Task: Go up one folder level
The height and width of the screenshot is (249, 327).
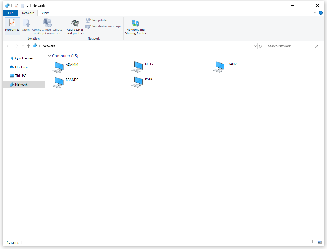Action: click(x=28, y=46)
